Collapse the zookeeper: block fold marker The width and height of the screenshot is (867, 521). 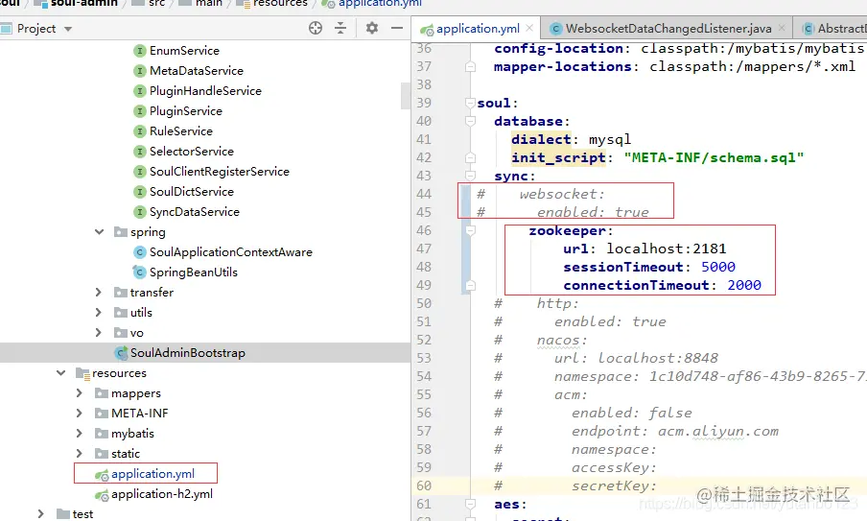pos(471,230)
